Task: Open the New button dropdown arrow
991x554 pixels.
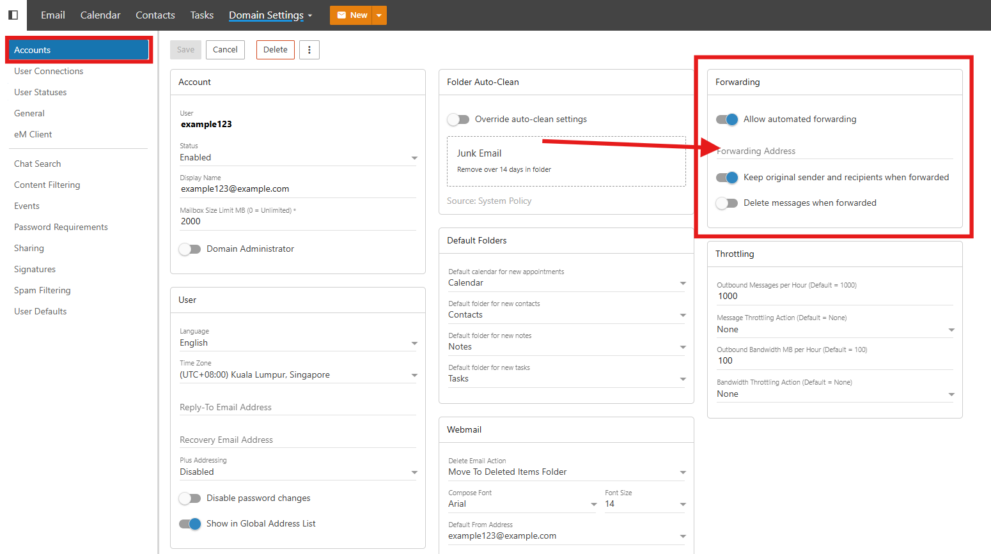Action: [379, 15]
